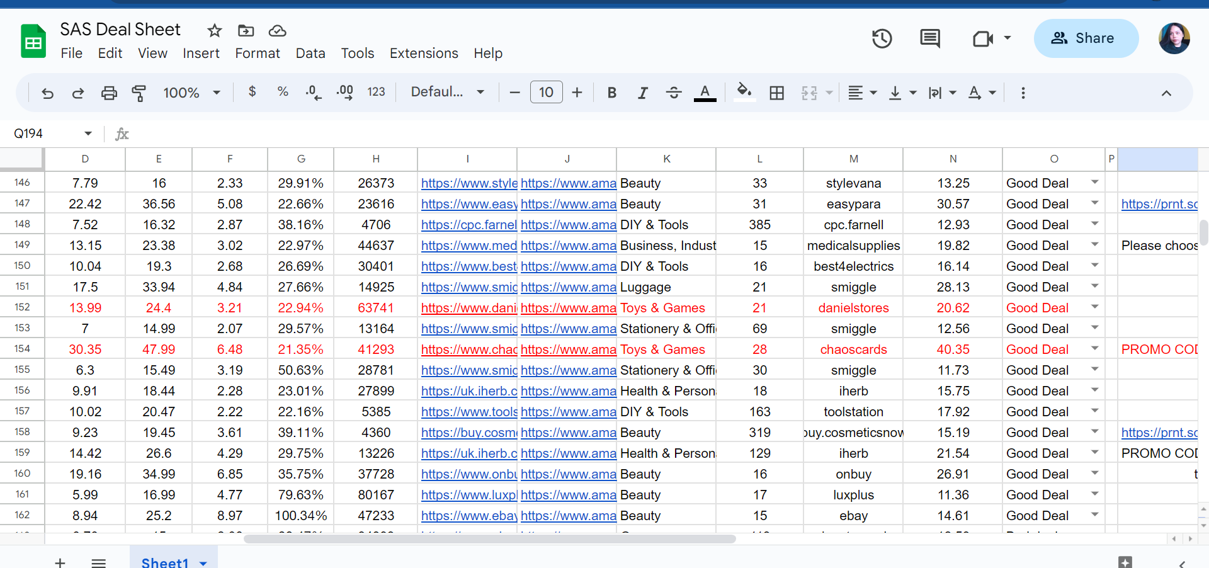Viewport: 1209px width, 568px height.
Task: Open the prnt.sc link in row 147
Action: pyautogui.click(x=1159, y=204)
